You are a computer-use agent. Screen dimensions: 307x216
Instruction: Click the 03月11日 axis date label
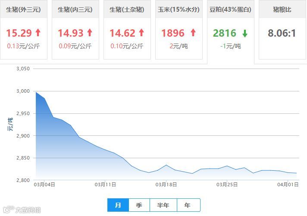click(105, 185)
